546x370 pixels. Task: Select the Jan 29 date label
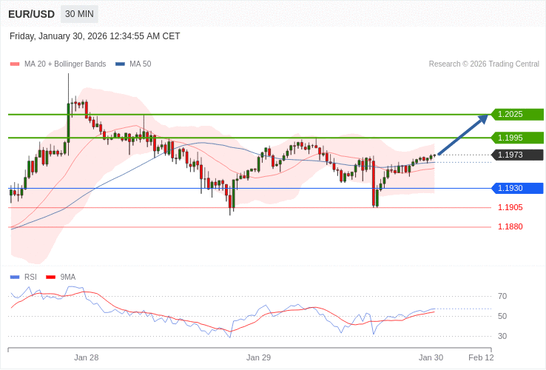pos(258,357)
